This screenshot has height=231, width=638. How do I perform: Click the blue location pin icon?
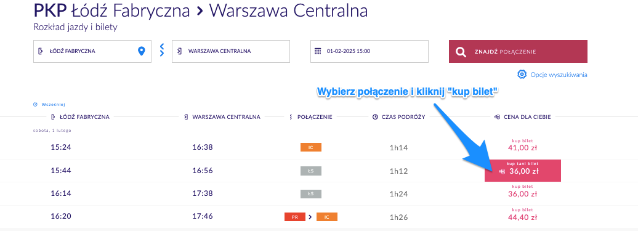tap(141, 51)
